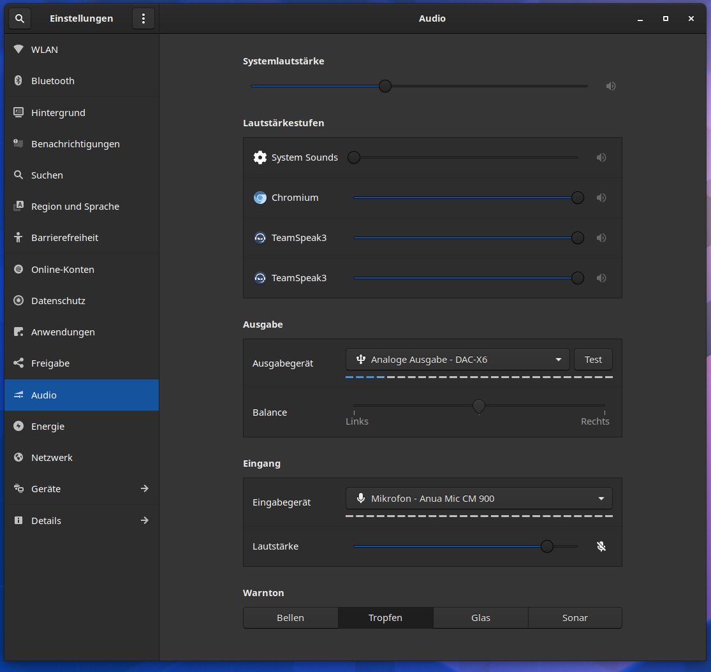Click the Netzwerk globe icon
The height and width of the screenshot is (672, 711).
pyautogui.click(x=18, y=457)
